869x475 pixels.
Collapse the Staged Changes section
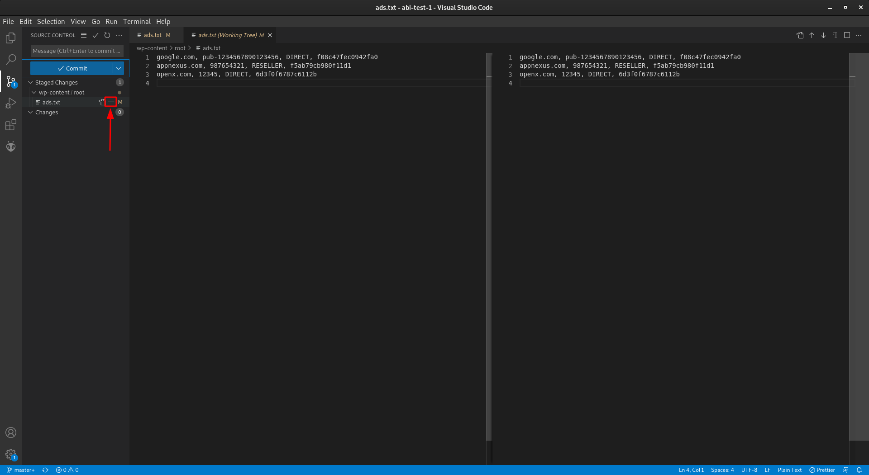coord(30,82)
